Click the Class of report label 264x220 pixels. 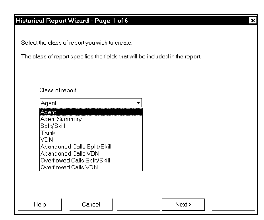58,90
